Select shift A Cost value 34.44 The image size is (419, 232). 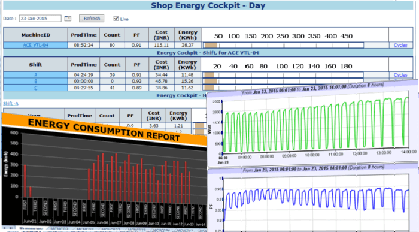(162, 75)
